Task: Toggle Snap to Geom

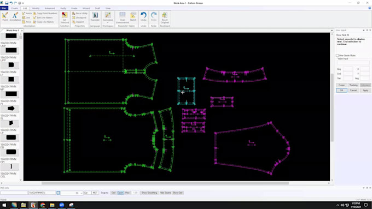Action: pos(120,193)
